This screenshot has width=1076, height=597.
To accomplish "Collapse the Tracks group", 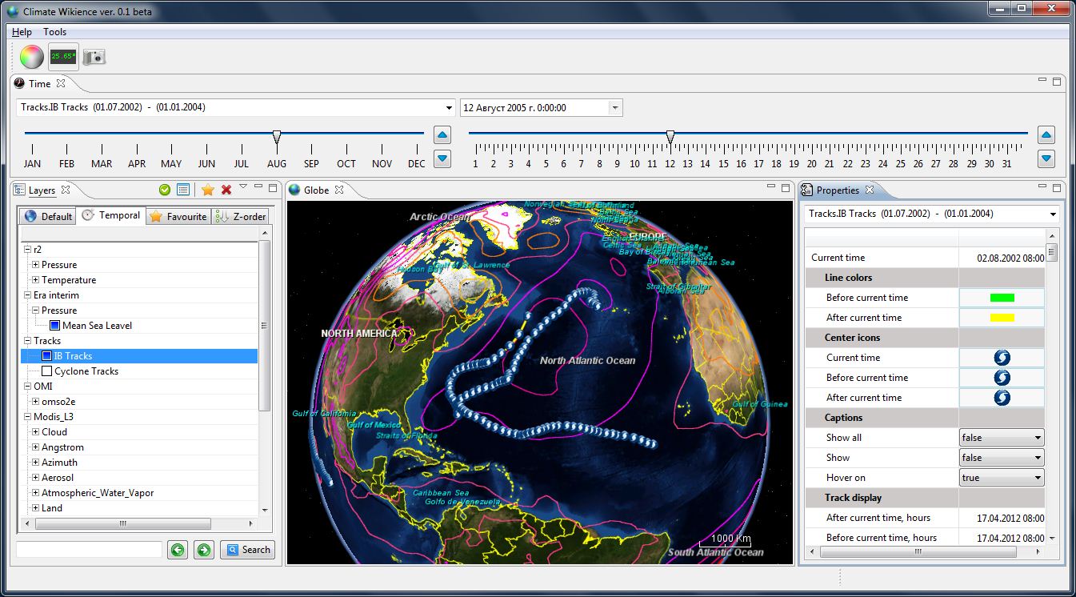I will coord(27,341).
